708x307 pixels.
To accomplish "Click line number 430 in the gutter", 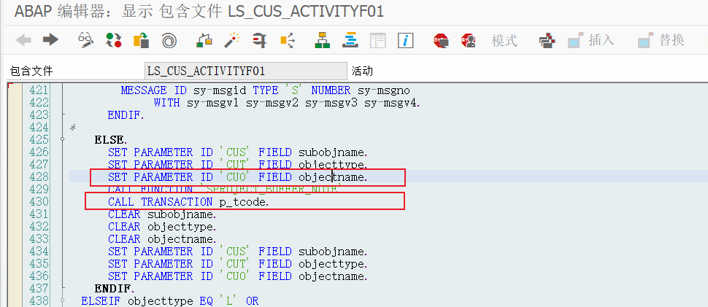I will tap(39, 201).
